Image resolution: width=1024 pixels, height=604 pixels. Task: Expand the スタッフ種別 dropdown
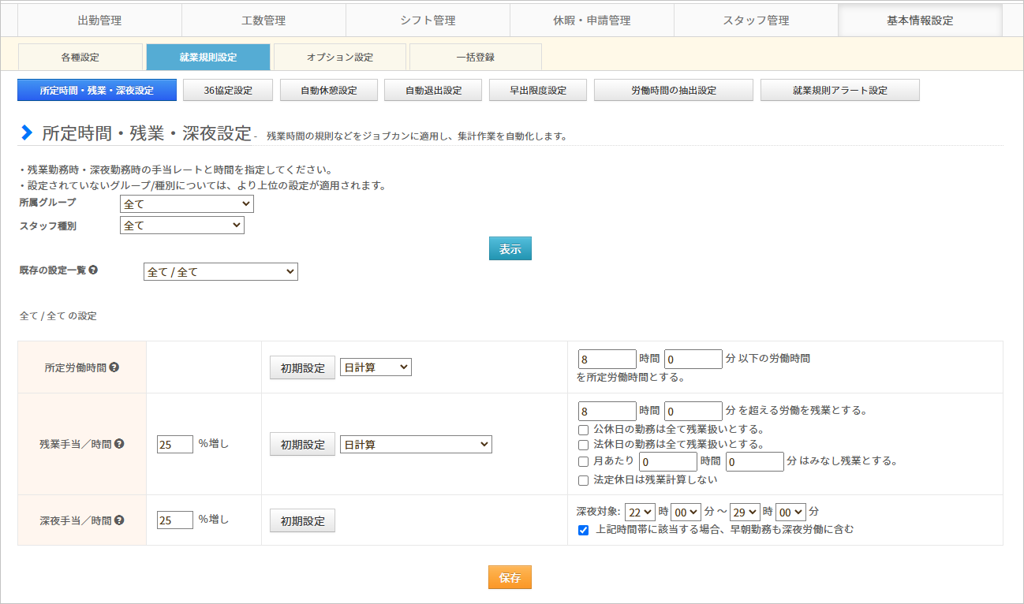[x=182, y=226]
